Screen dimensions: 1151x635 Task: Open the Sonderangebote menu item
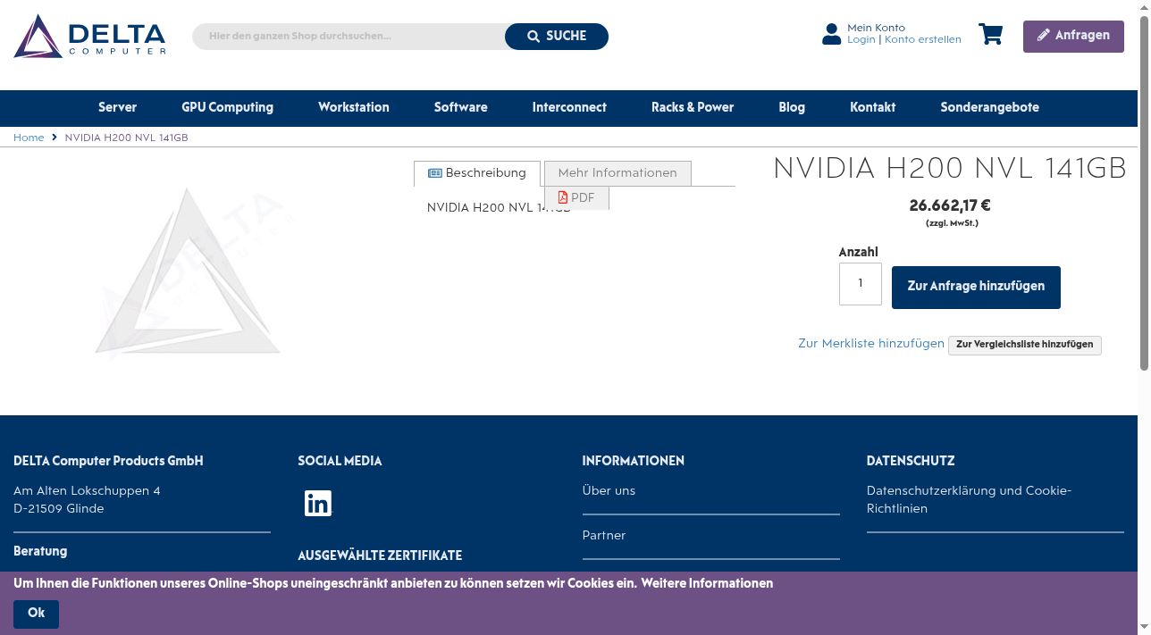tap(989, 108)
